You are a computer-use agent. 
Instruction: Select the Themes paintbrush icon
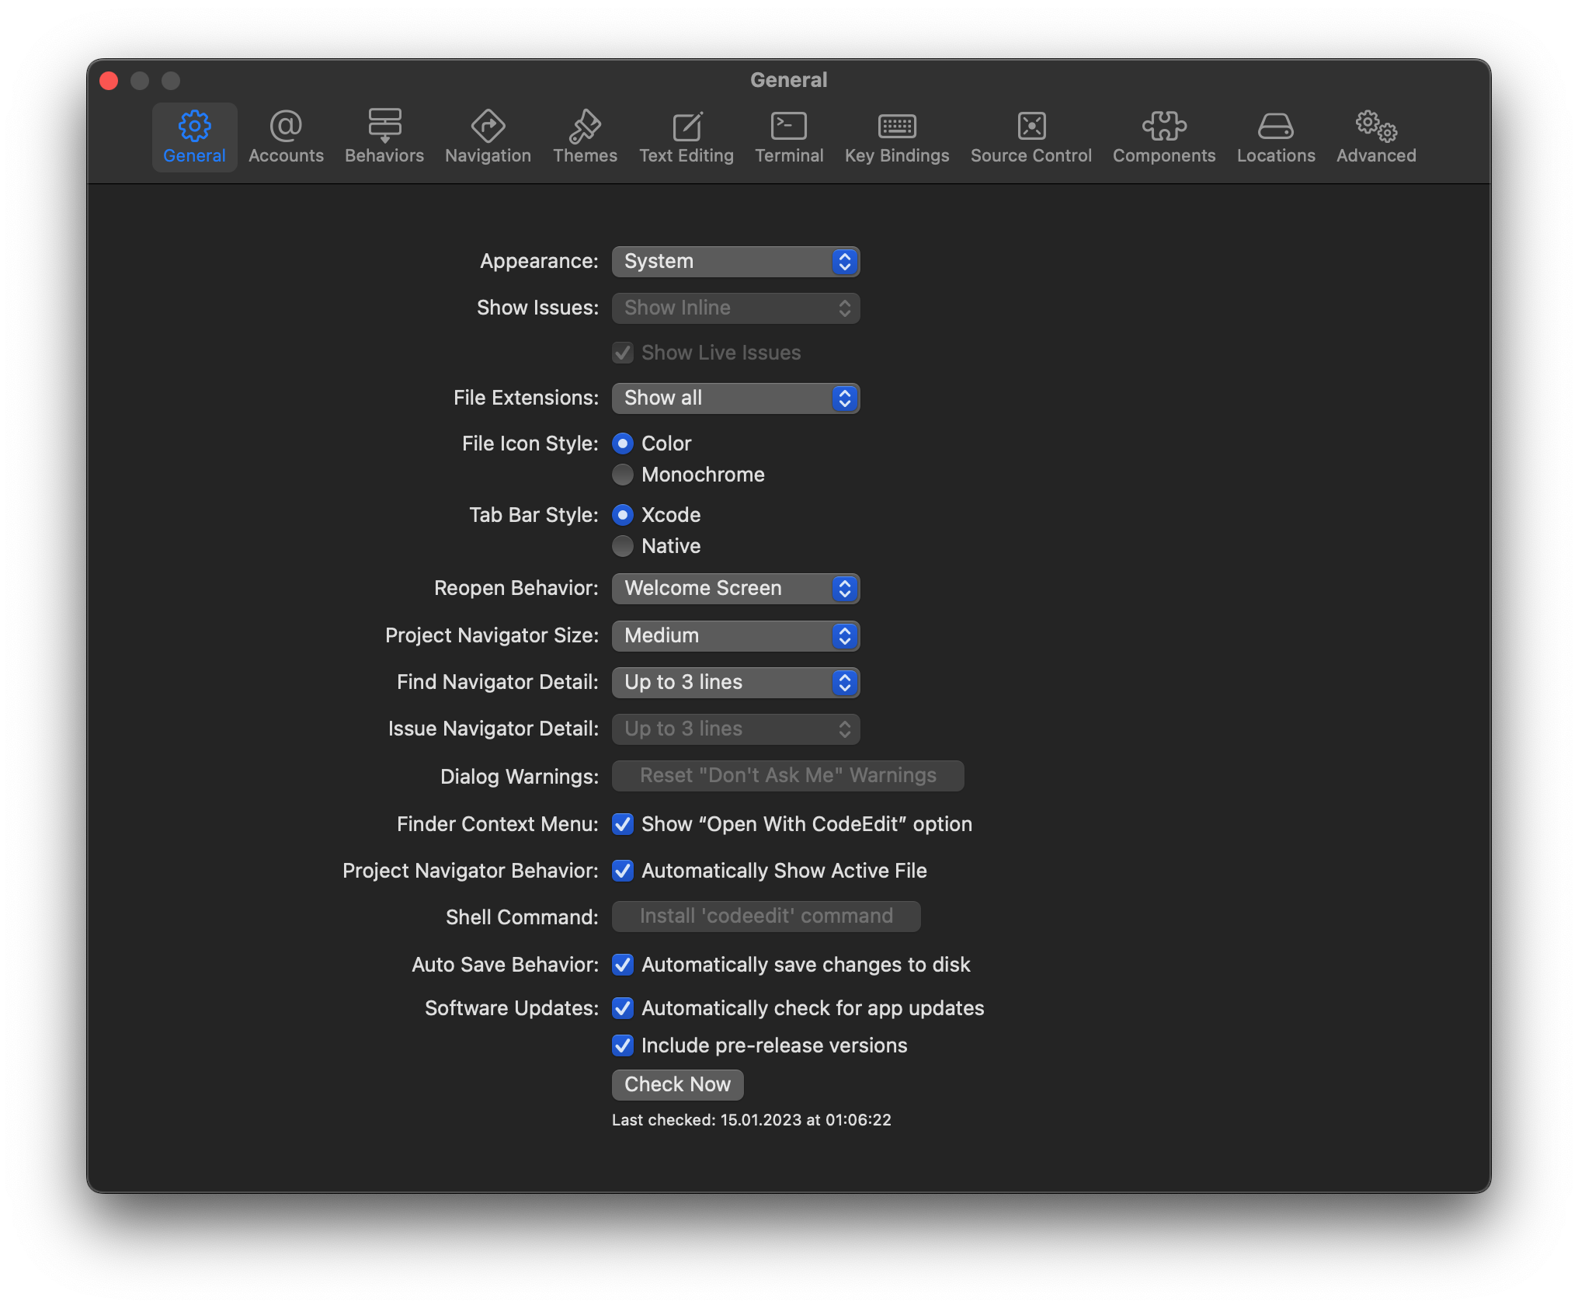coord(585,127)
